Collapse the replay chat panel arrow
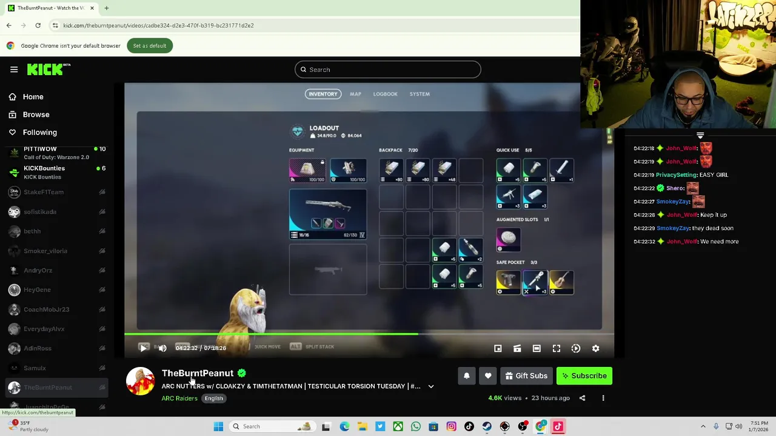776x436 pixels. 700,136
